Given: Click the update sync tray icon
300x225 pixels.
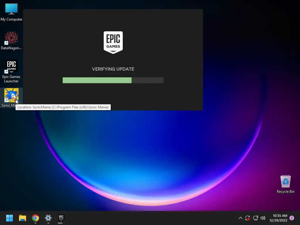Looking at the screenshot, I should click(248, 218).
